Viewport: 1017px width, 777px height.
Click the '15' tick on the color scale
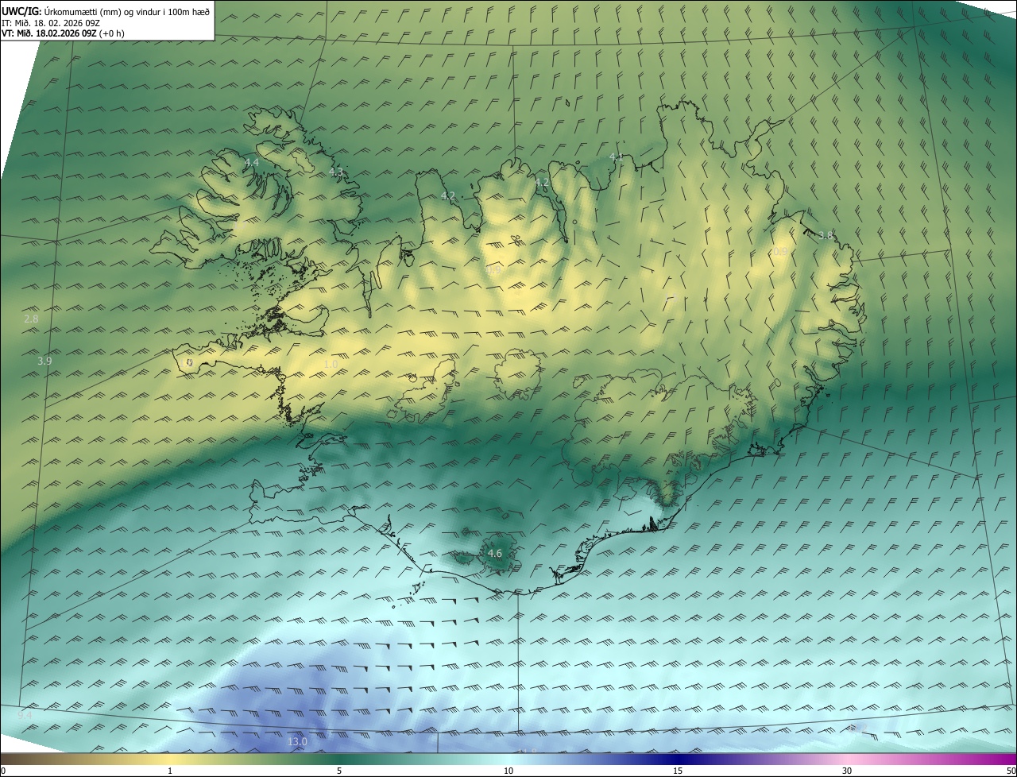[x=678, y=771]
